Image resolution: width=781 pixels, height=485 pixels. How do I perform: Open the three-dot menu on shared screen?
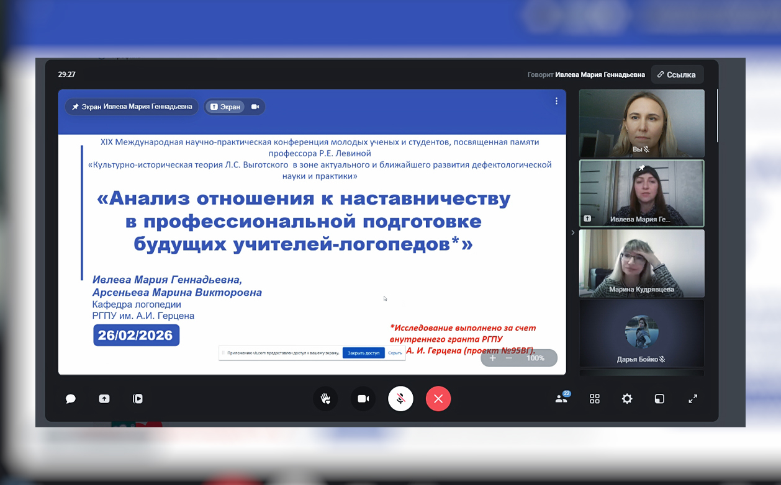tap(556, 100)
